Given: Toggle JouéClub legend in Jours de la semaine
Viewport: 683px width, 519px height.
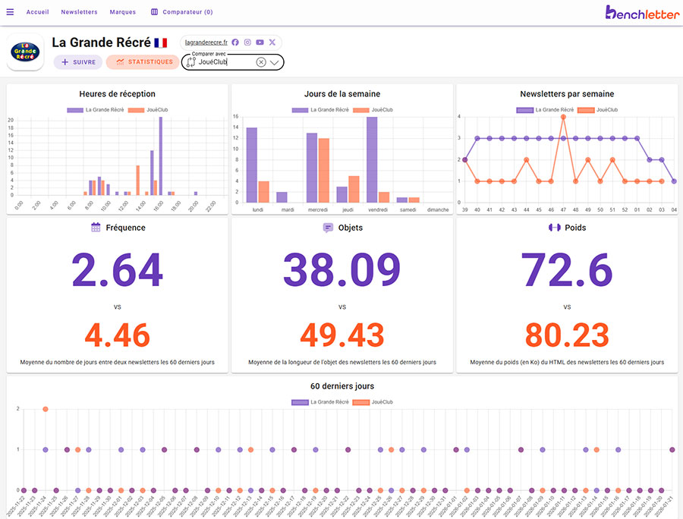Looking at the screenshot, I should 382,110.
